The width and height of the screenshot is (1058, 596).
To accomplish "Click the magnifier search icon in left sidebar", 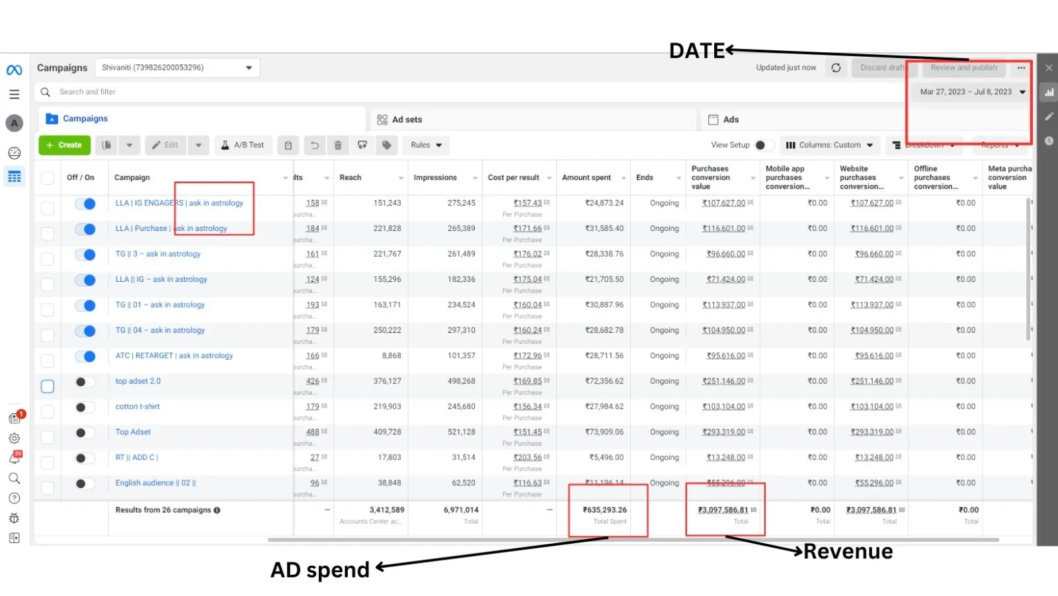I will pos(14,478).
